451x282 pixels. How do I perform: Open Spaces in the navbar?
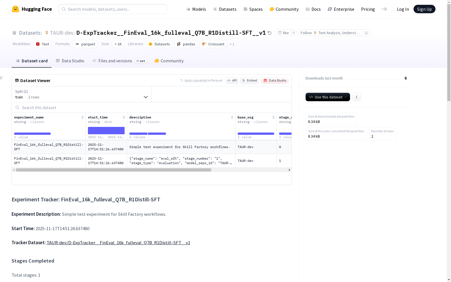tap(253, 9)
